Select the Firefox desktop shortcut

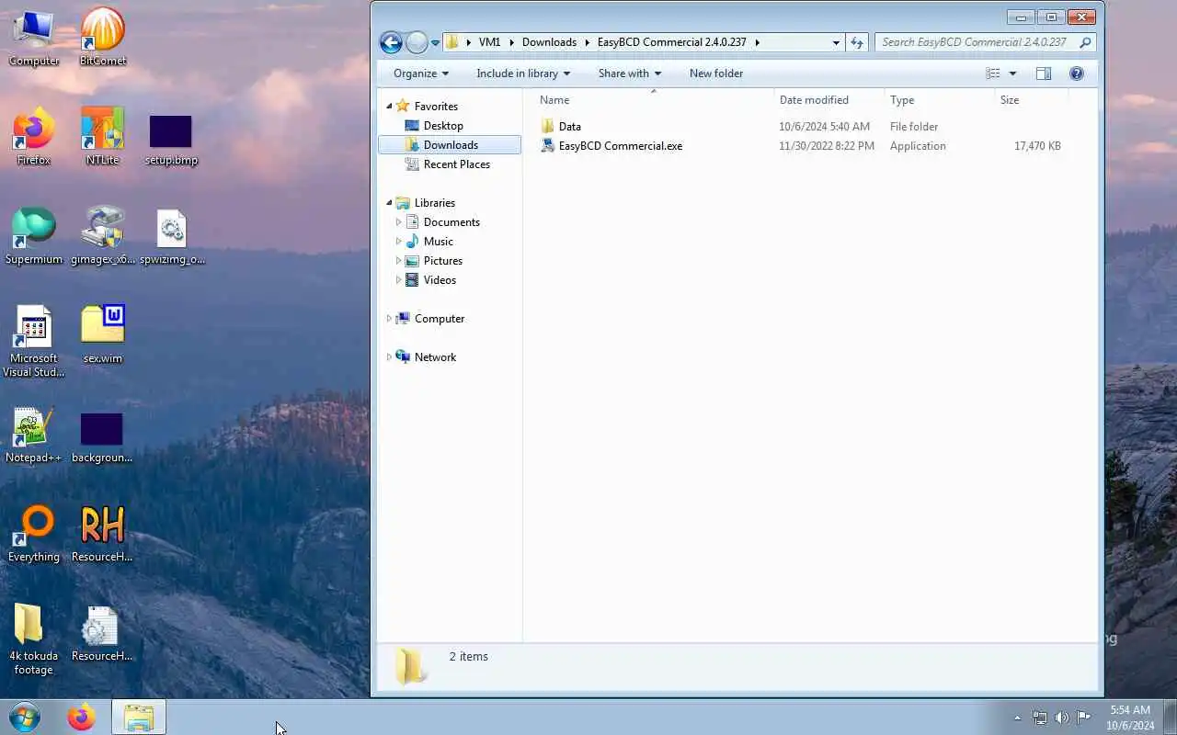click(34, 136)
